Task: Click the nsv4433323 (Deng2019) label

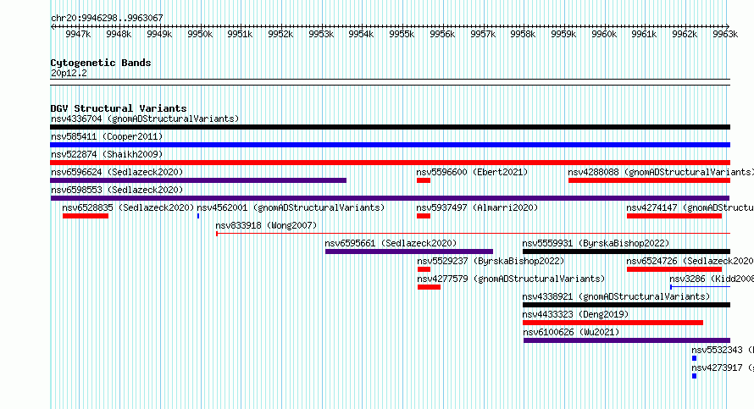Action: [x=575, y=314]
